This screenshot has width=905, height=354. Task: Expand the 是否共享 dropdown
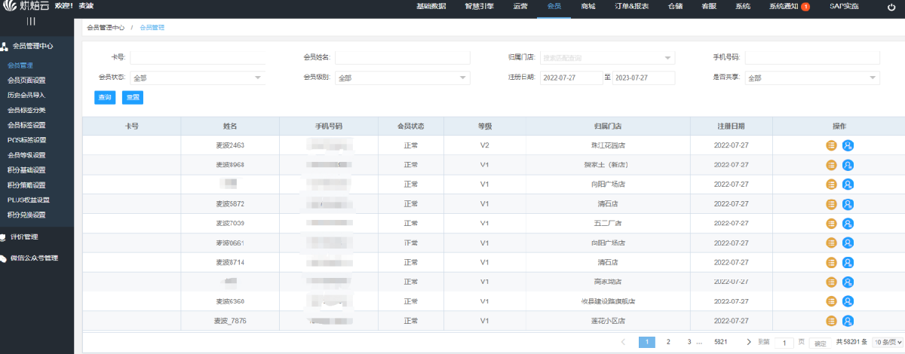811,78
